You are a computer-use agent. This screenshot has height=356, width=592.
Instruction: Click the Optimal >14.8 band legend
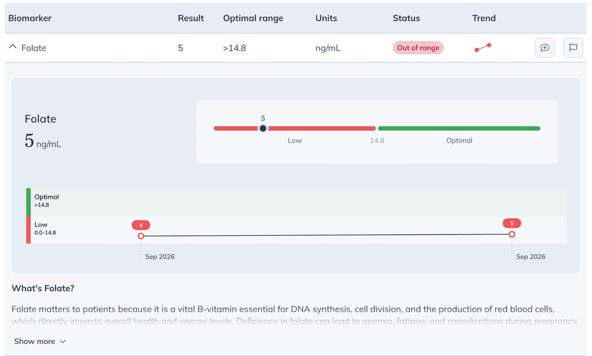point(46,201)
